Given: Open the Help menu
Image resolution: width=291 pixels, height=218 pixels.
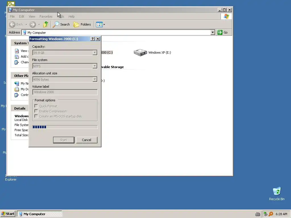Looking at the screenshot, I should pyautogui.click(x=71, y=16).
